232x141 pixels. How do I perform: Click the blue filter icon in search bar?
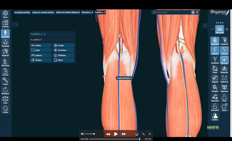pos(193,12)
